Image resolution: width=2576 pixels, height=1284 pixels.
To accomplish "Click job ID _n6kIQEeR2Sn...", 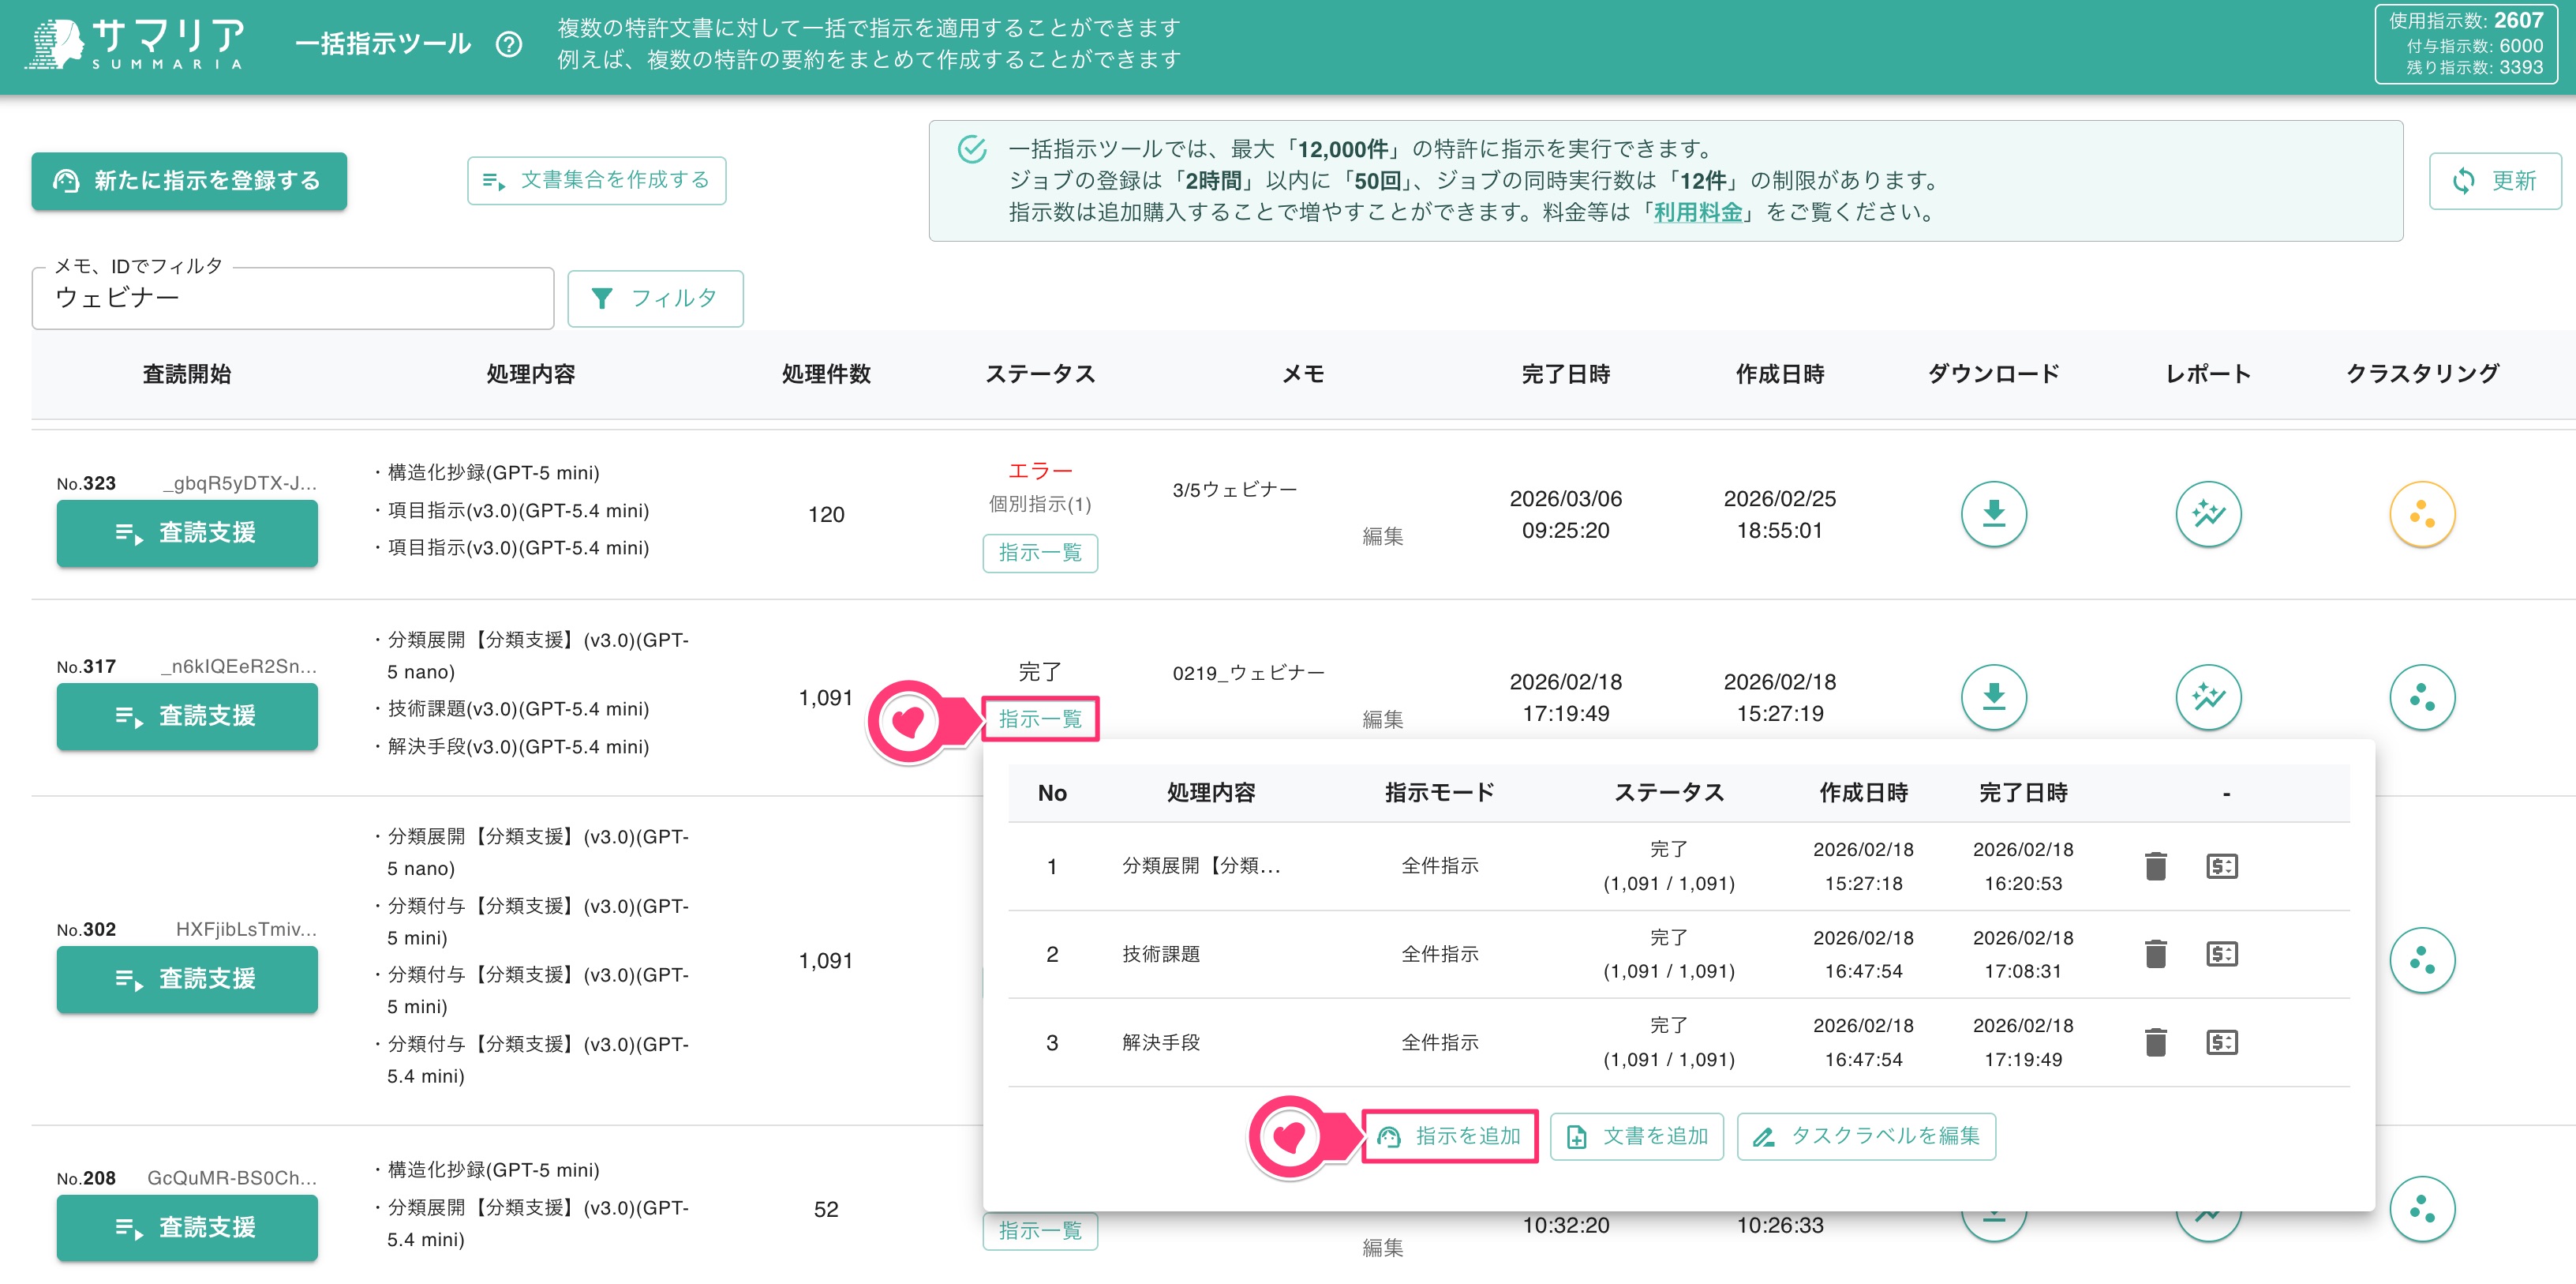I will (x=239, y=666).
